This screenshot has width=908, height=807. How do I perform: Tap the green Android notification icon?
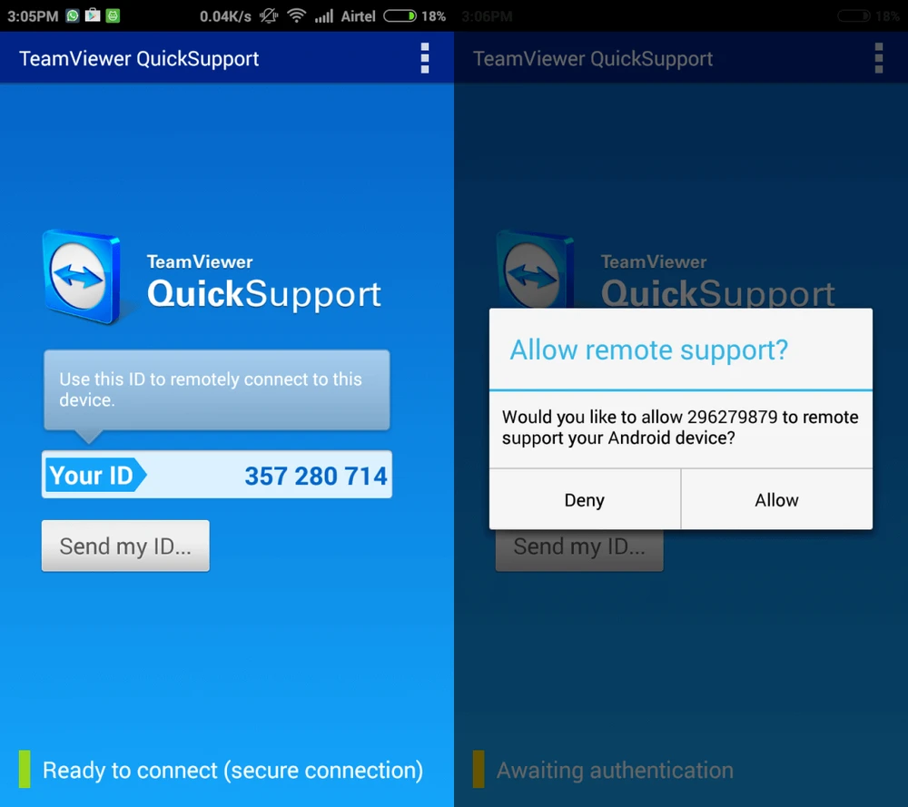pyautogui.click(x=113, y=15)
